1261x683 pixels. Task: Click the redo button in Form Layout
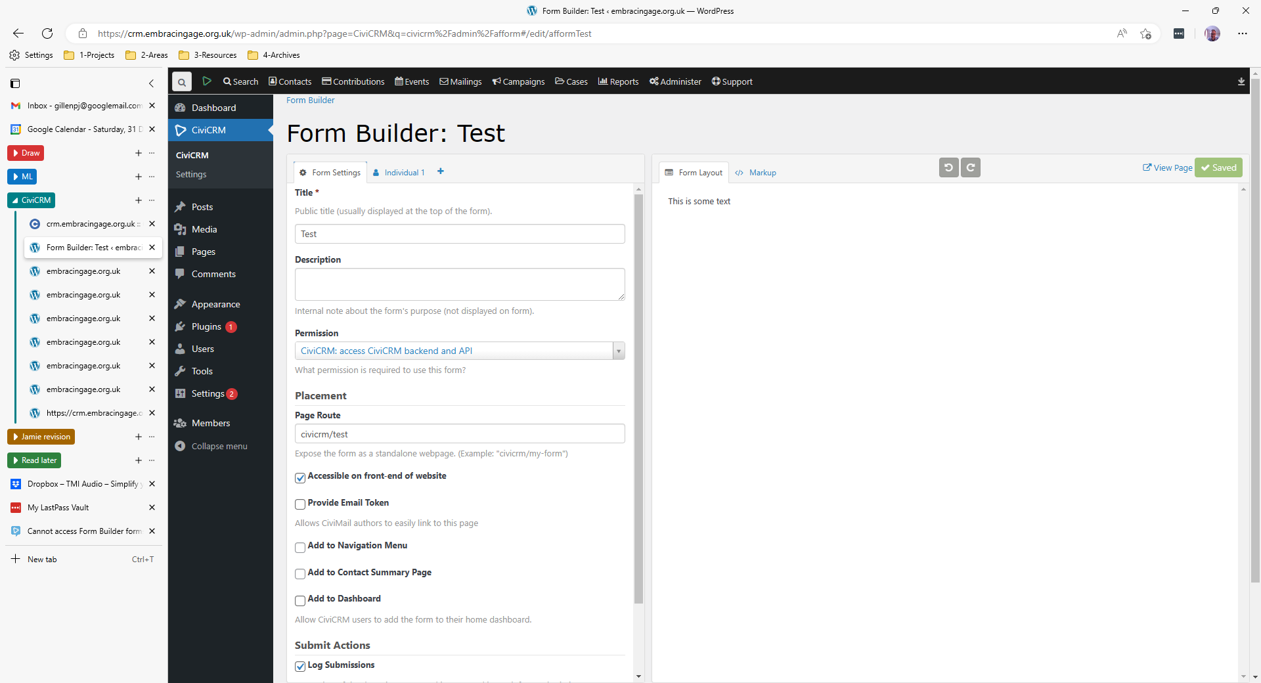coord(970,167)
